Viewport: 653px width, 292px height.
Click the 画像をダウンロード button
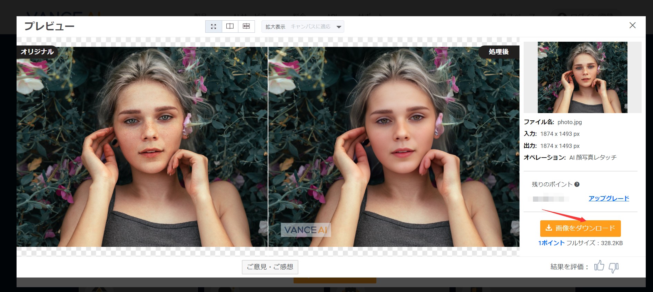click(580, 228)
